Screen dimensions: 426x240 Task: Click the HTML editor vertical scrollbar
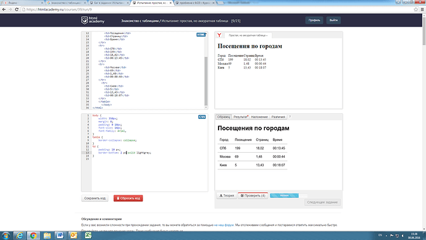pos(206,81)
